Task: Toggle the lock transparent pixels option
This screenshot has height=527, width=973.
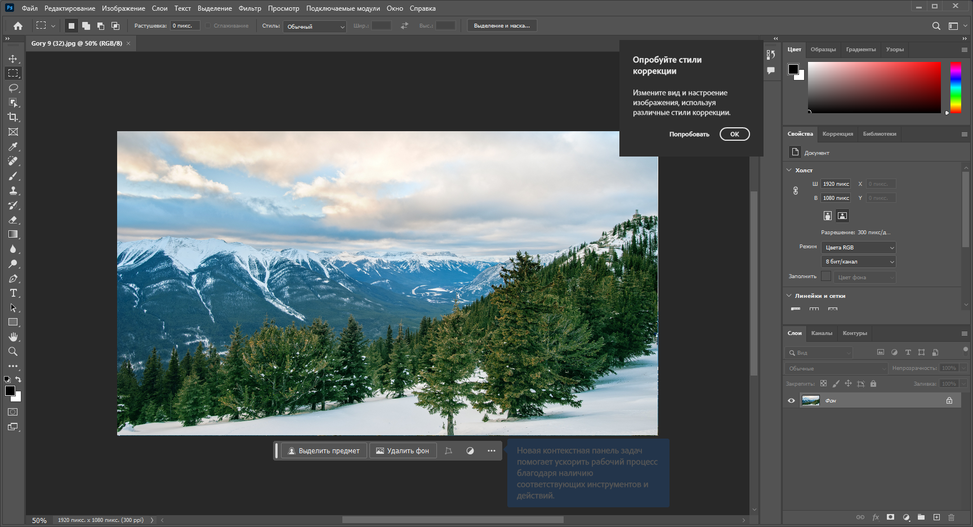Action: click(823, 383)
